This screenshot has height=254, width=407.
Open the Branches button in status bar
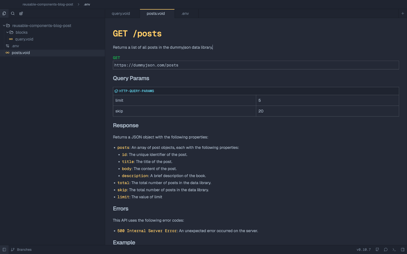click(x=22, y=250)
